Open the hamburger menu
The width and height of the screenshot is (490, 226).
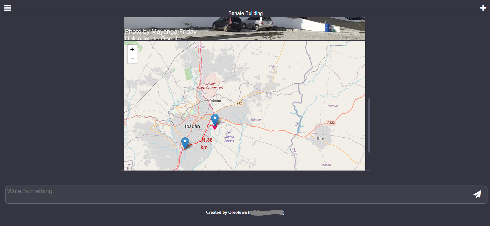tap(8, 8)
